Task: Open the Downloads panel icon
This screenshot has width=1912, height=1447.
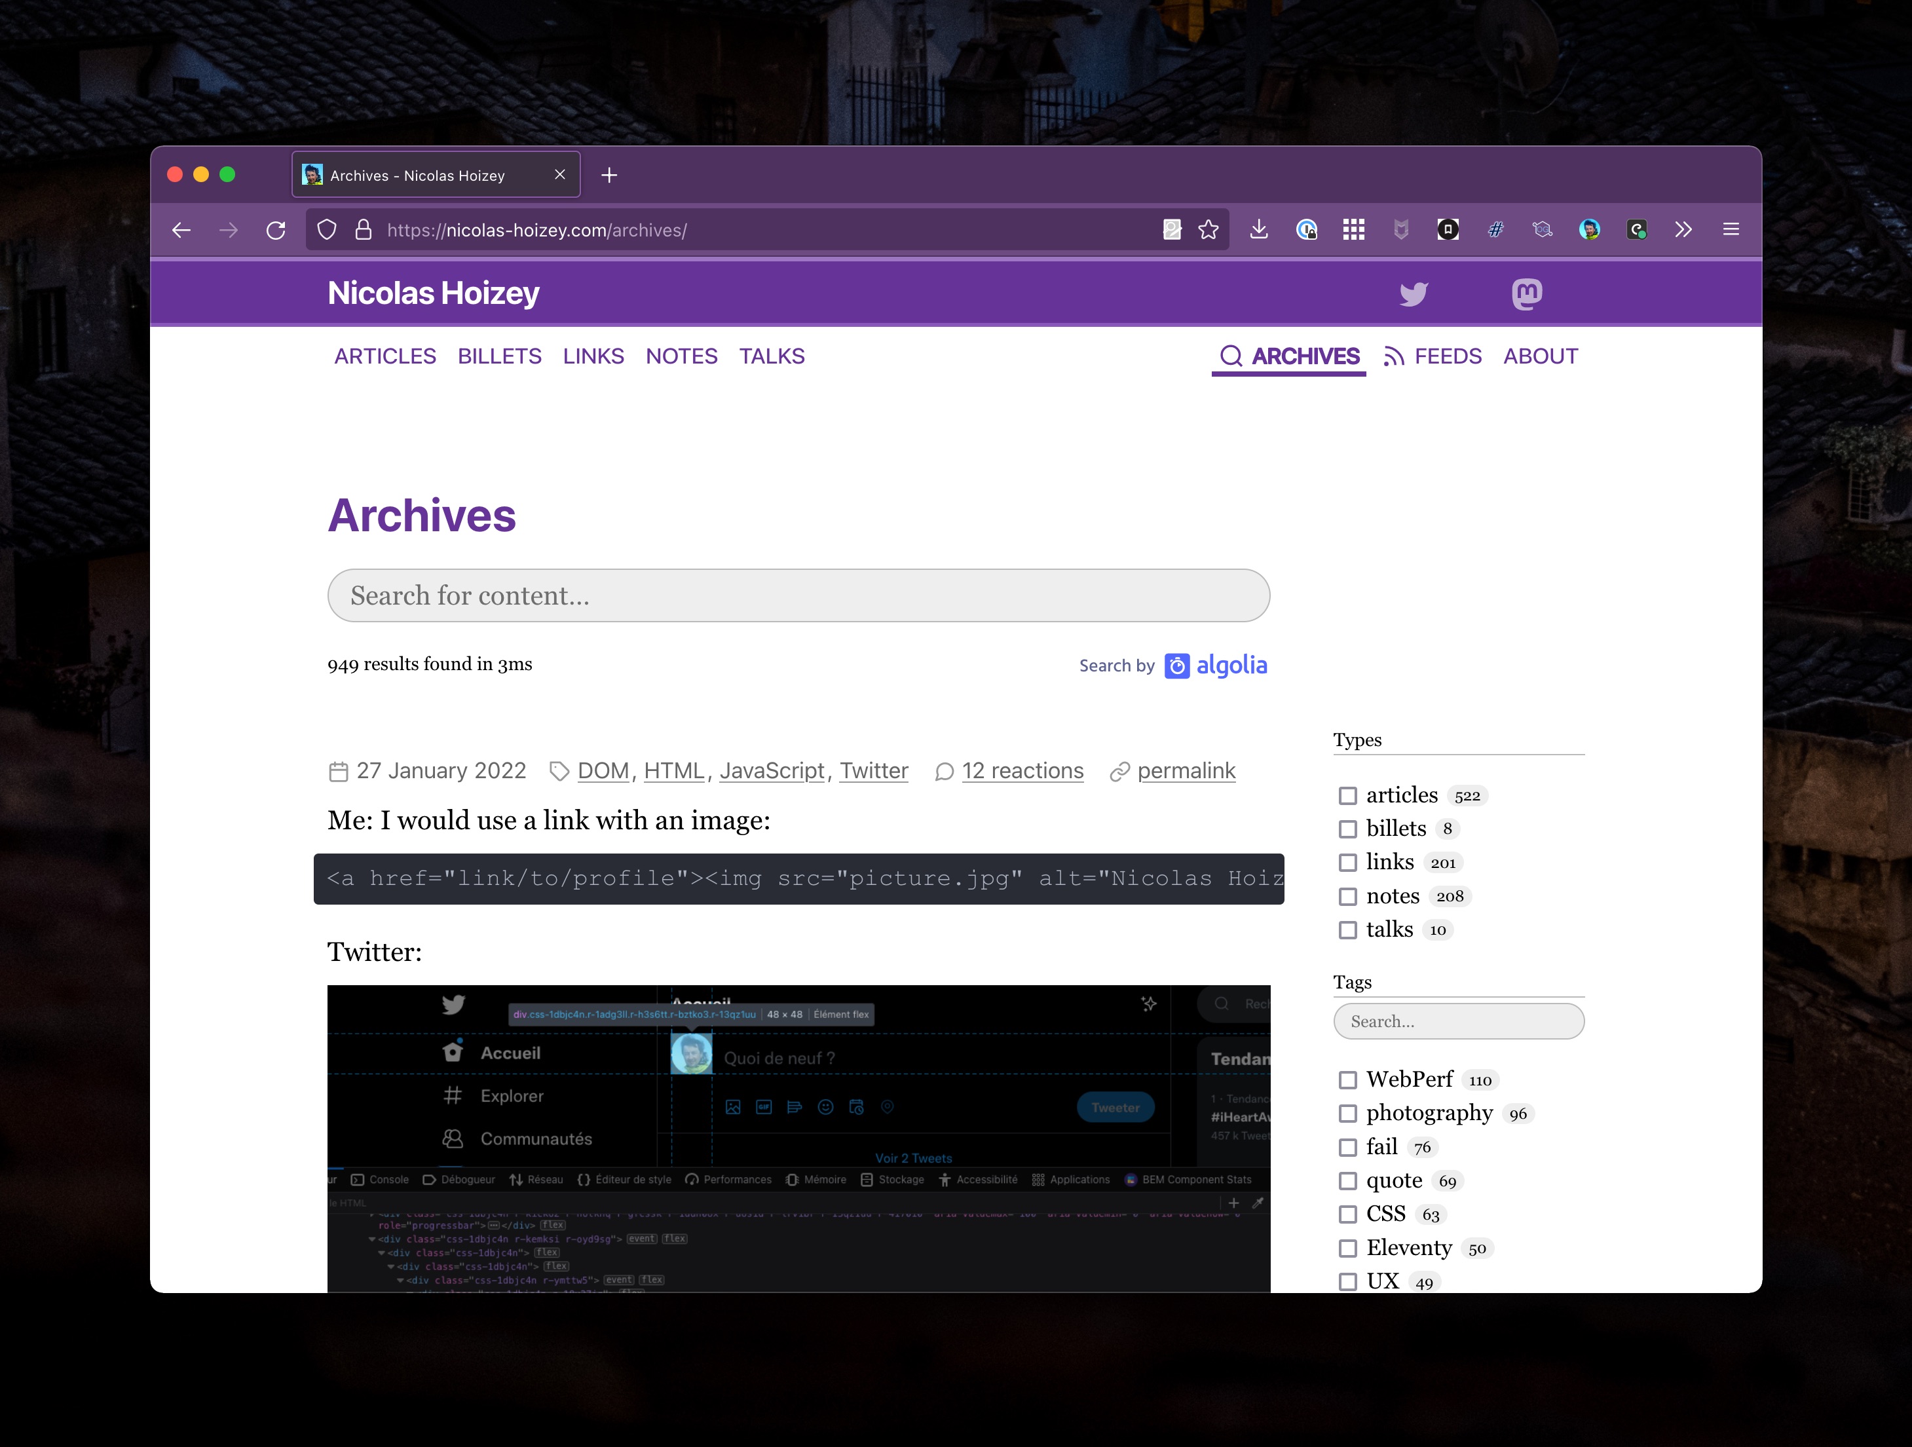Action: 1258,229
